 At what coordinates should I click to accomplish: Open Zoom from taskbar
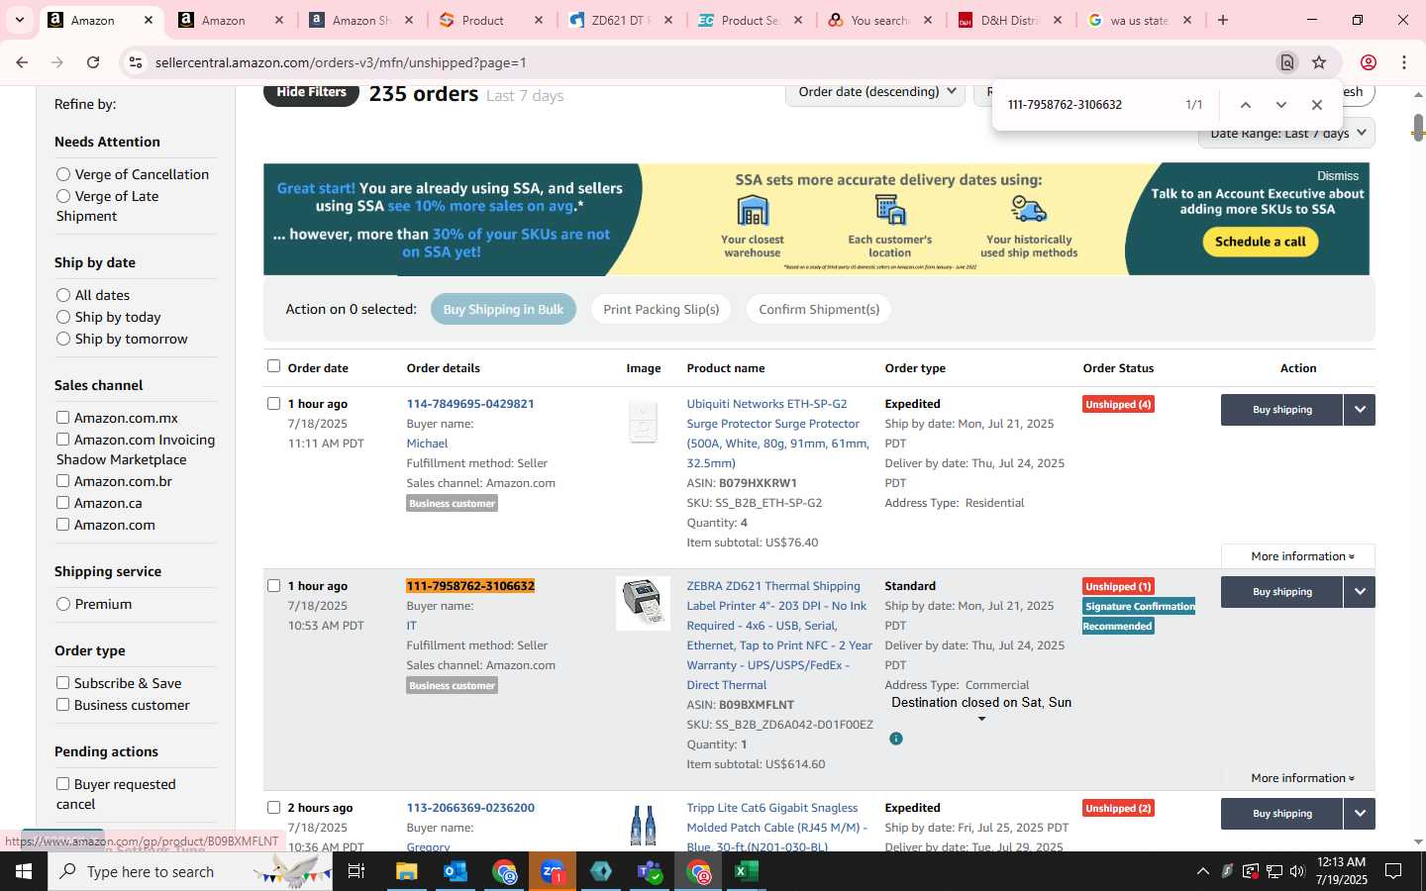[x=553, y=871]
